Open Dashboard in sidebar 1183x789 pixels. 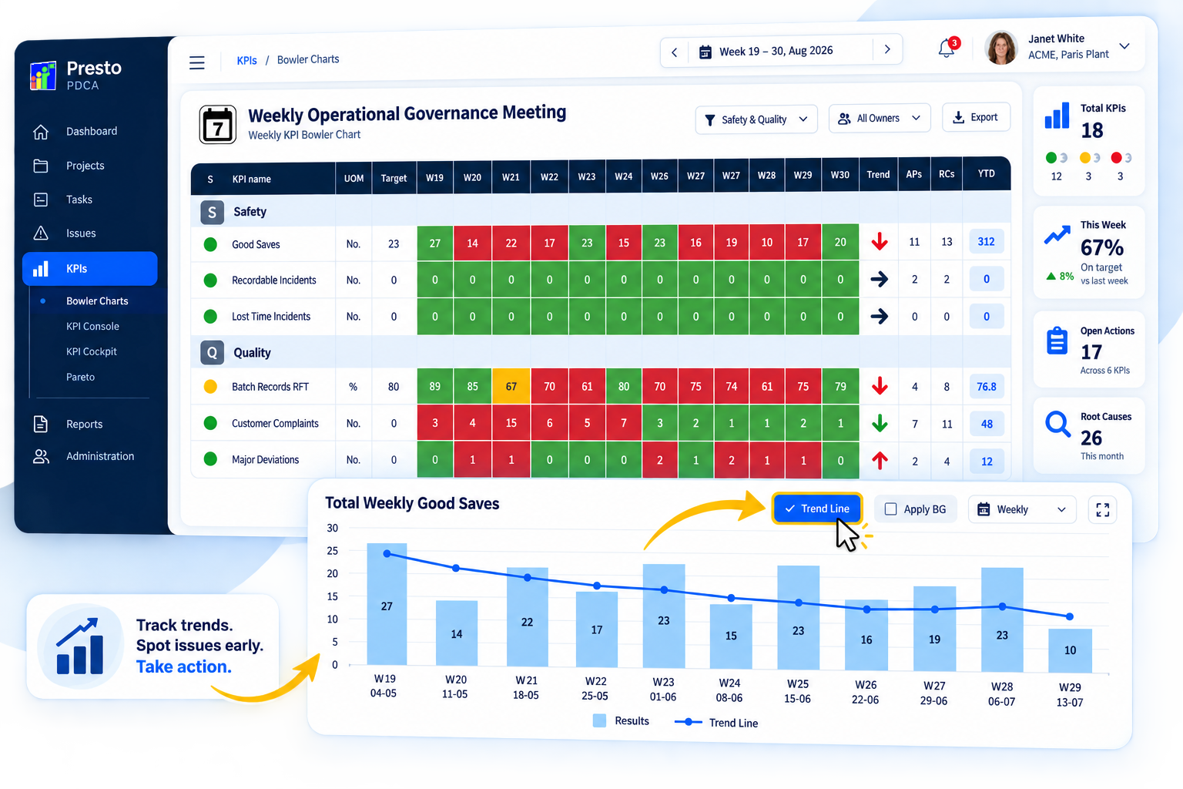(x=91, y=132)
